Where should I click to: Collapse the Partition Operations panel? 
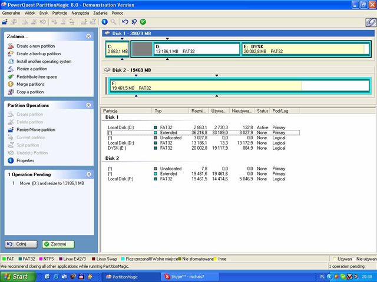click(x=88, y=105)
